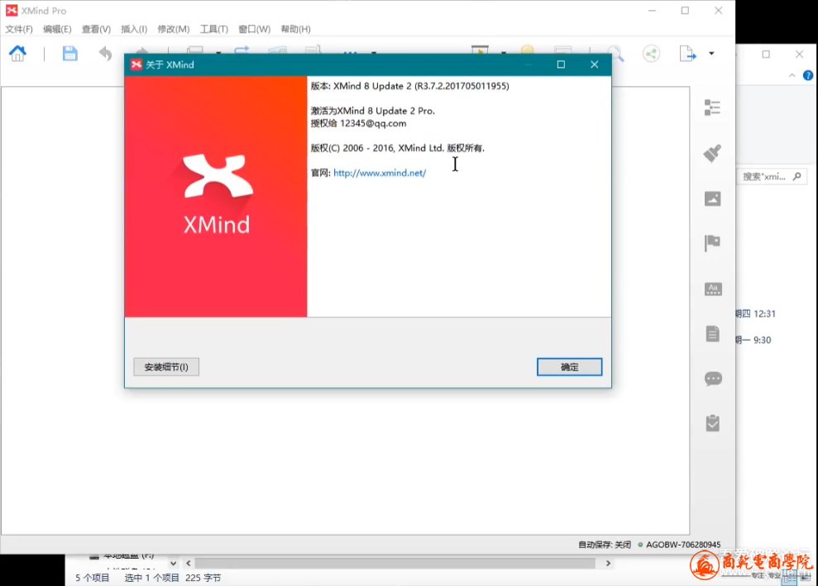The image size is (818, 586).
Task: Click the 确定 button
Action: (x=569, y=367)
